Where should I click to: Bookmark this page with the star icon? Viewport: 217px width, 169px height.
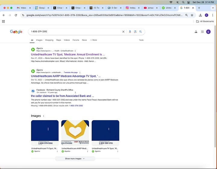pyautogui.click(x=192, y=15)
